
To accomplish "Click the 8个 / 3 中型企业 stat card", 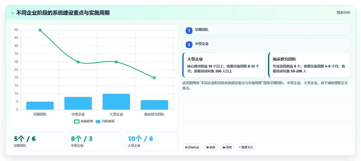I will click(94, 141).
